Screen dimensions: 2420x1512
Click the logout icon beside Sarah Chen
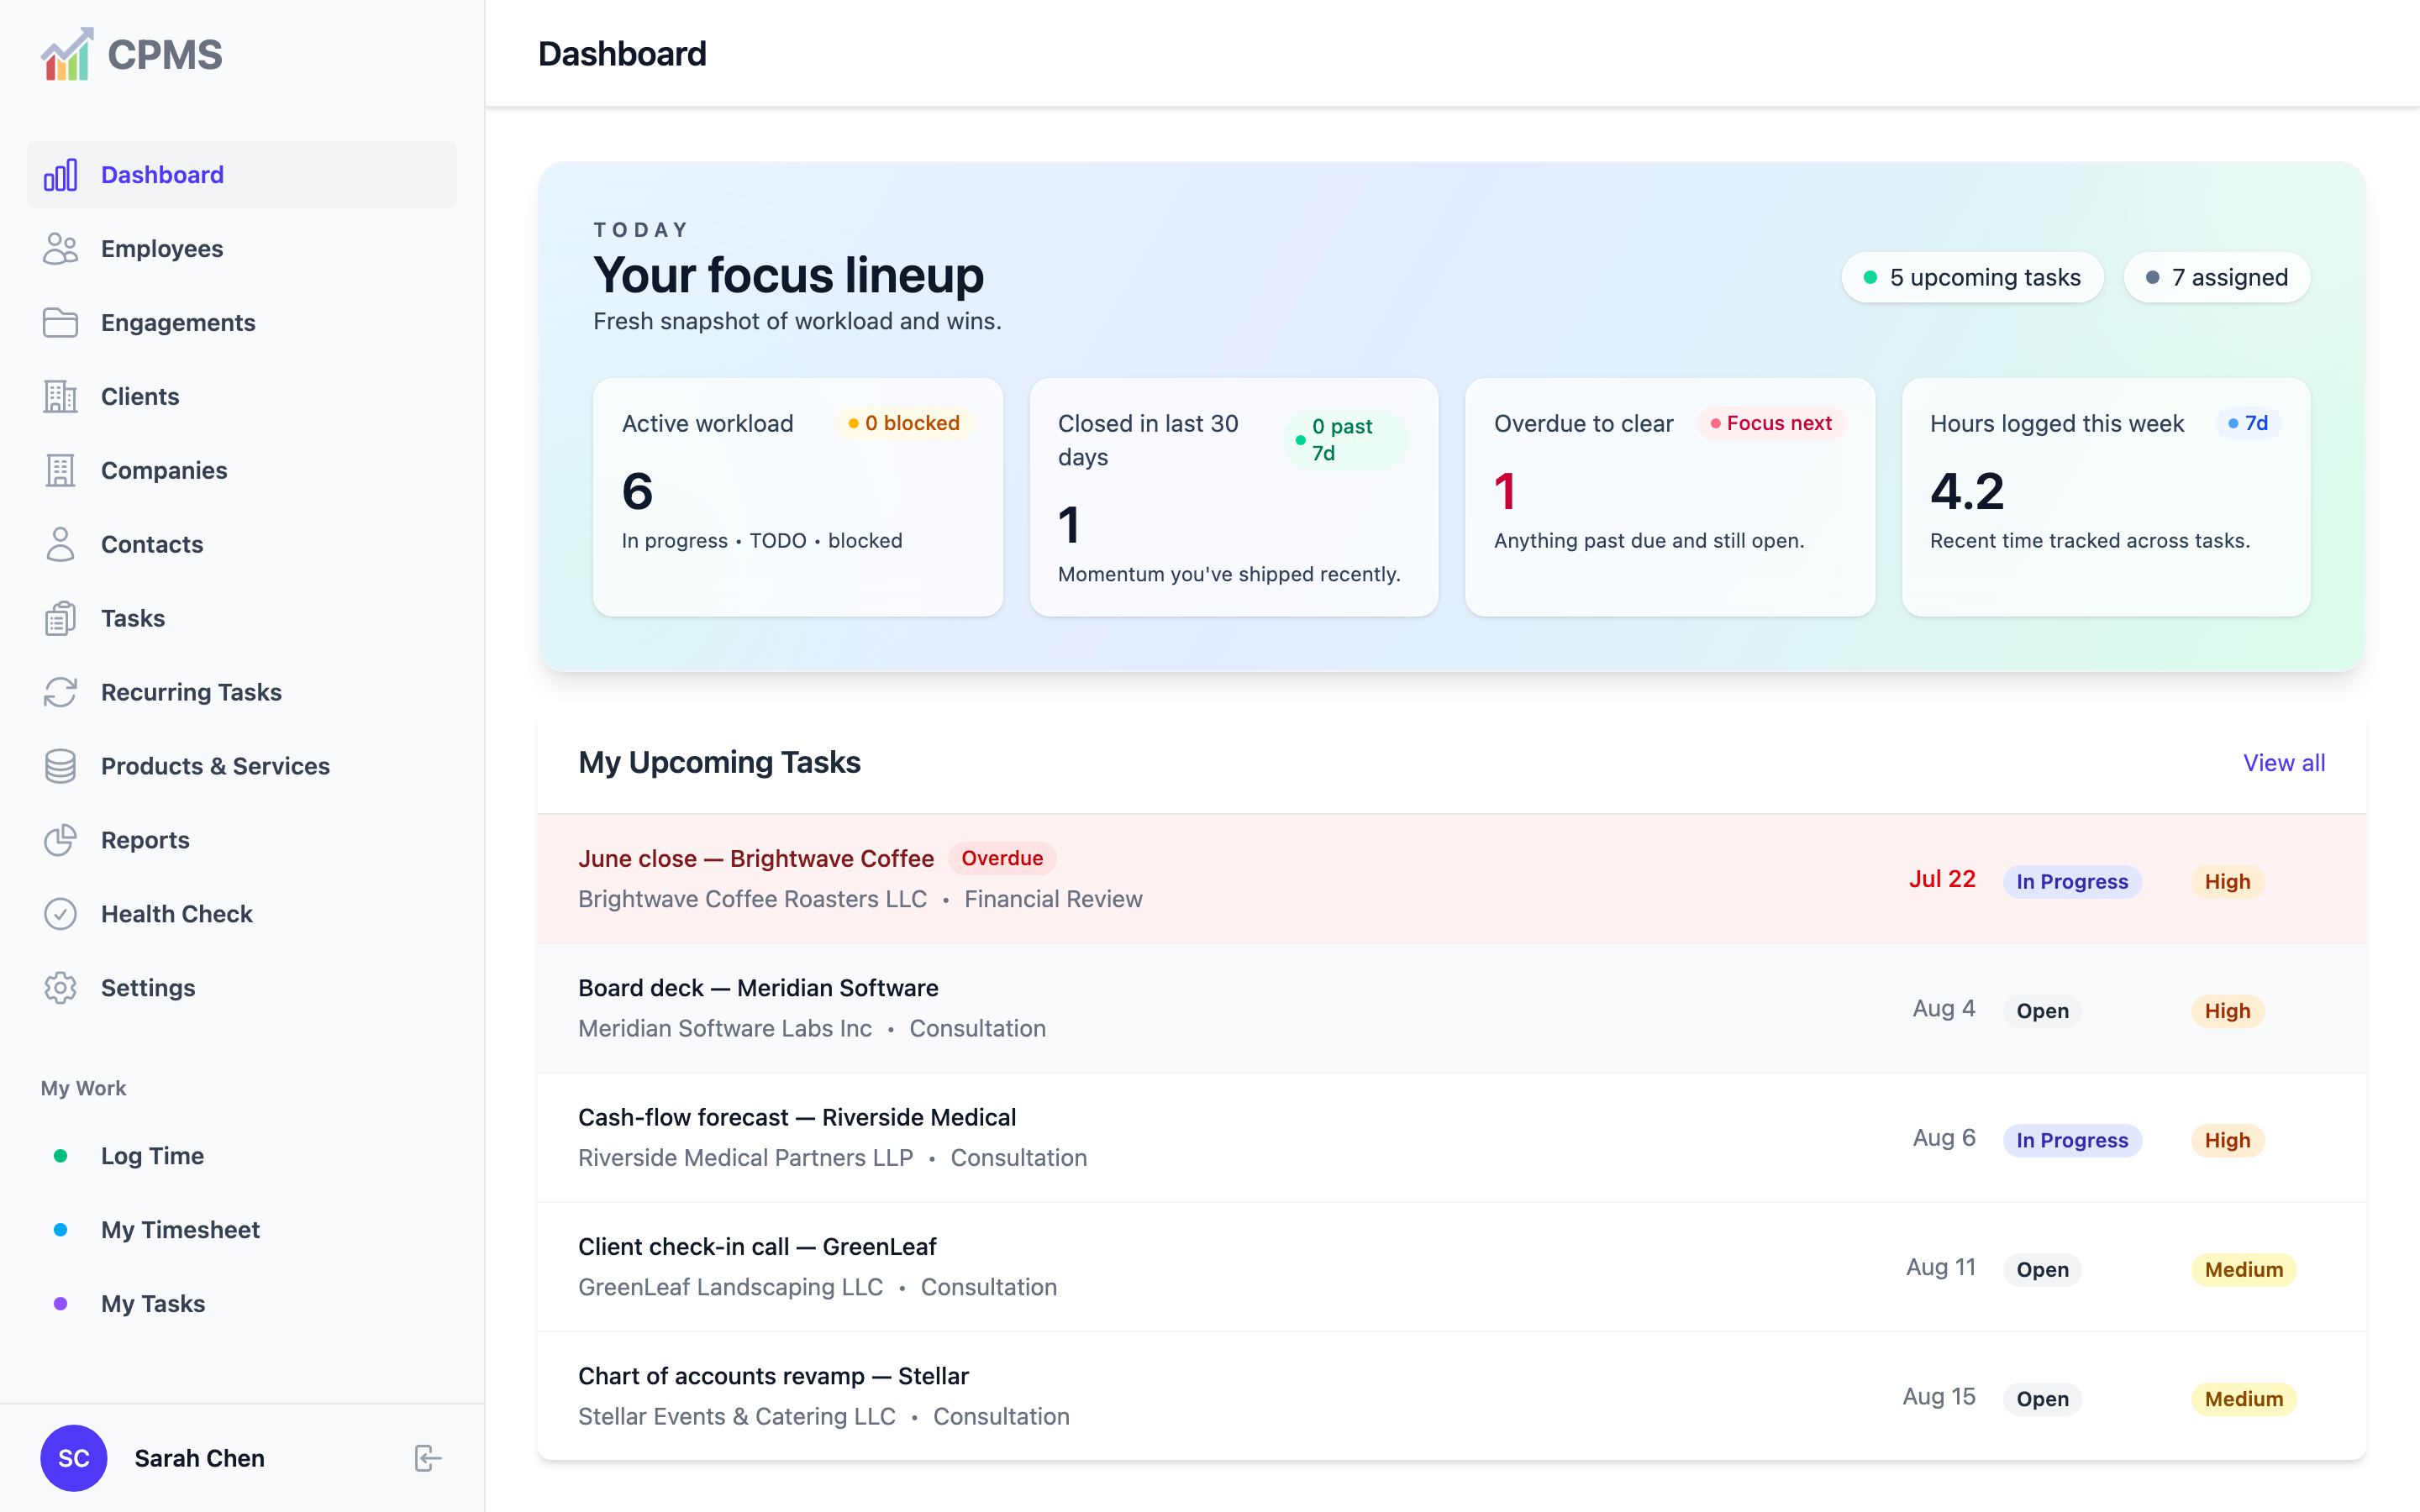[428, 1459]
